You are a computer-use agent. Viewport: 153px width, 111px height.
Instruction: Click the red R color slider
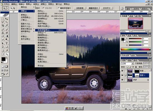(x=135, y=38)
